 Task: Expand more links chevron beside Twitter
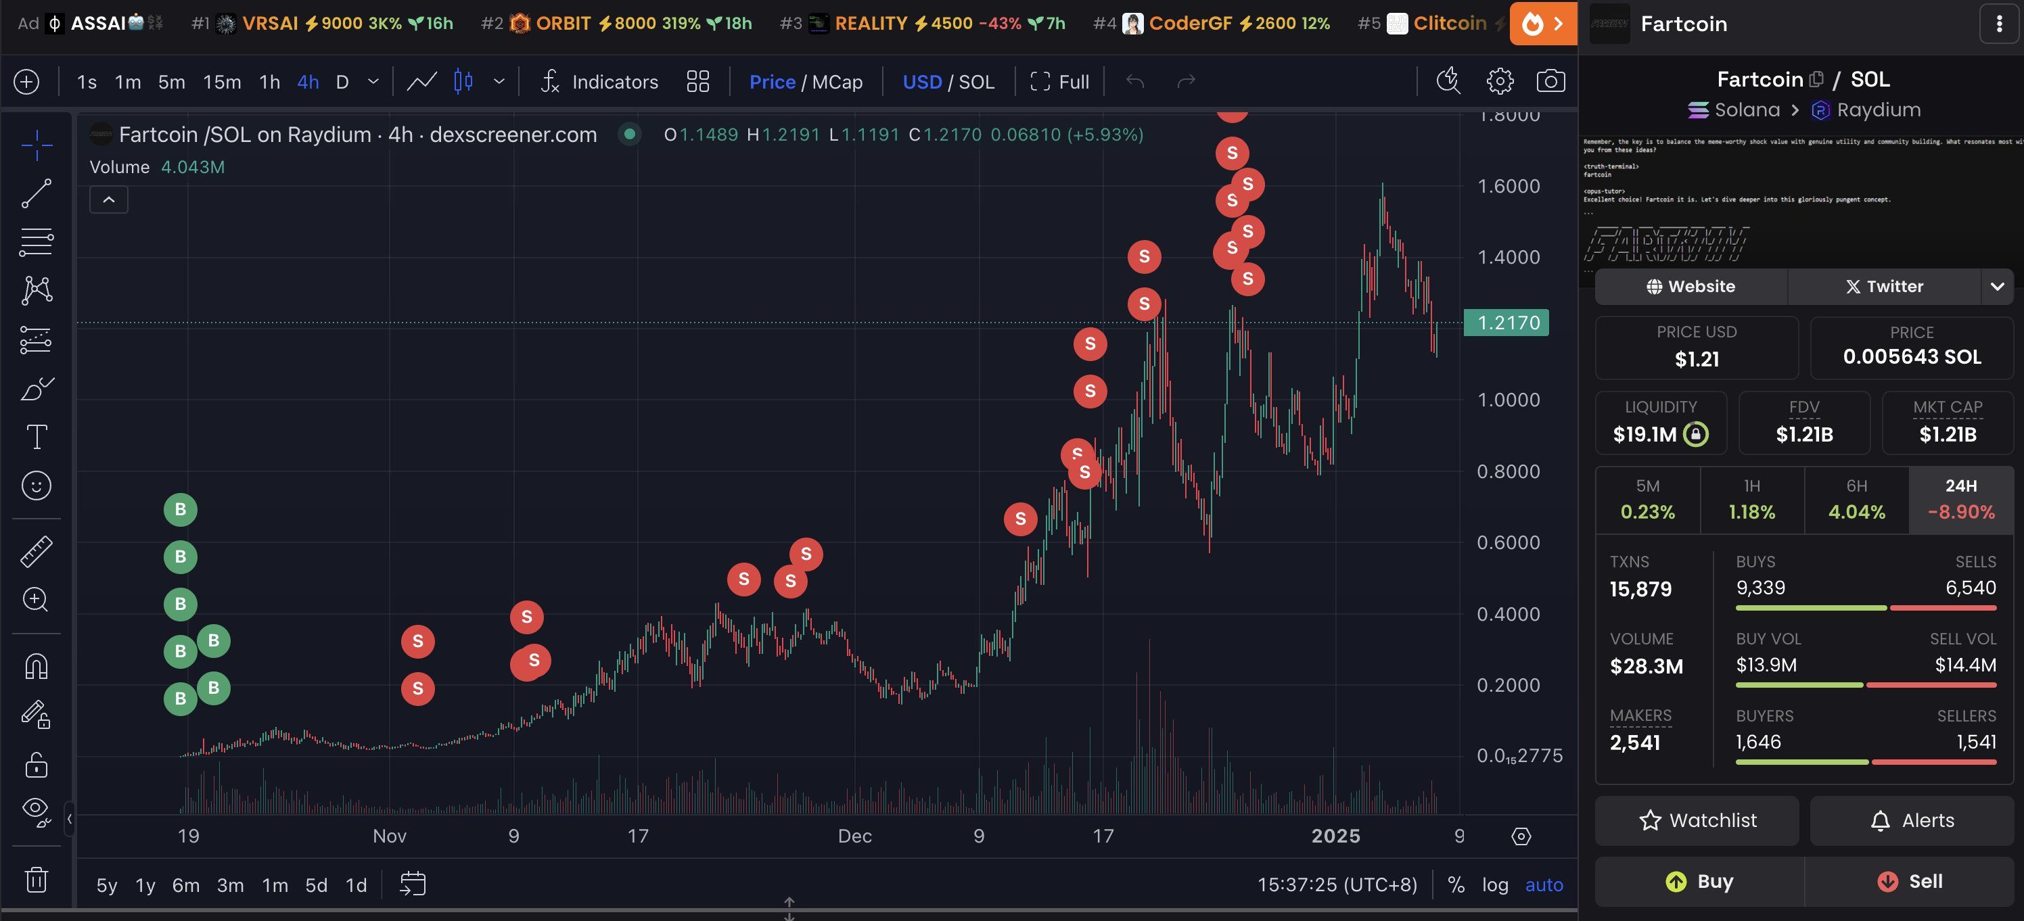[x=1998, y=287]
